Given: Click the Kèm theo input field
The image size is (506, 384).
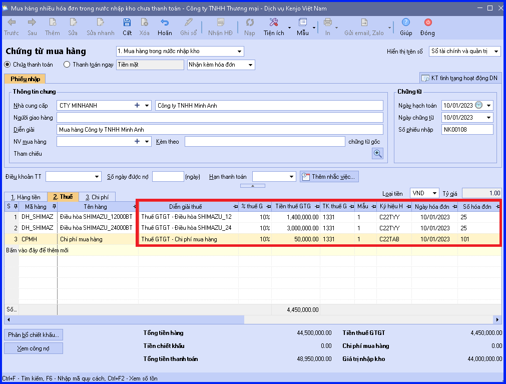Looking at the screenshot, I should click(x=265, y=142).
